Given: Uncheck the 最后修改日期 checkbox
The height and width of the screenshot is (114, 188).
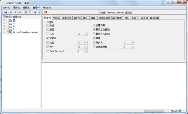Looking at the screenshot, I should pos(94,29).
